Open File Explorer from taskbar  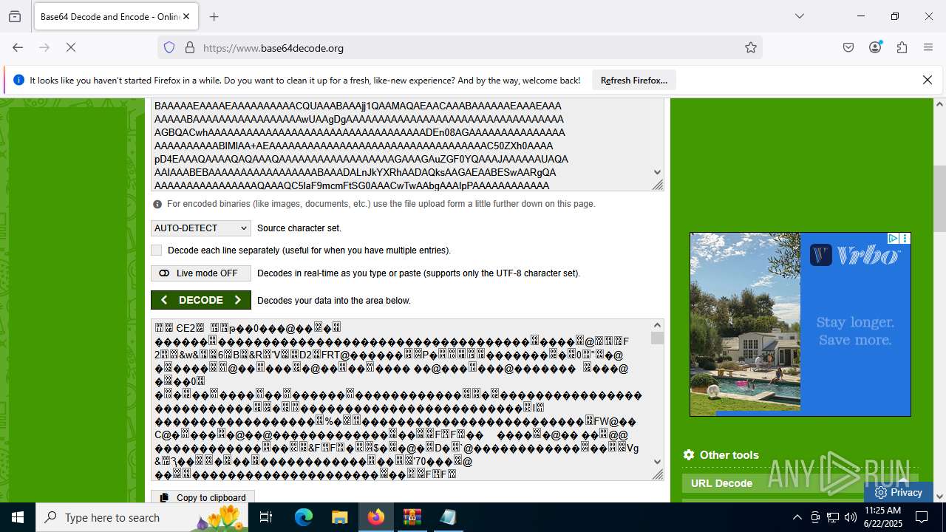click(339, 517)
